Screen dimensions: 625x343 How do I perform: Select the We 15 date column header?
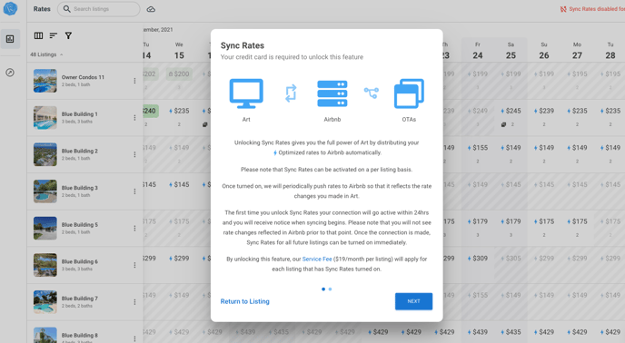(179, 51)
